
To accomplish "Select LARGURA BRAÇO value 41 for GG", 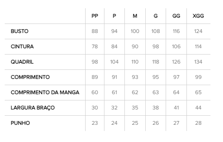I will coord(176,108).
